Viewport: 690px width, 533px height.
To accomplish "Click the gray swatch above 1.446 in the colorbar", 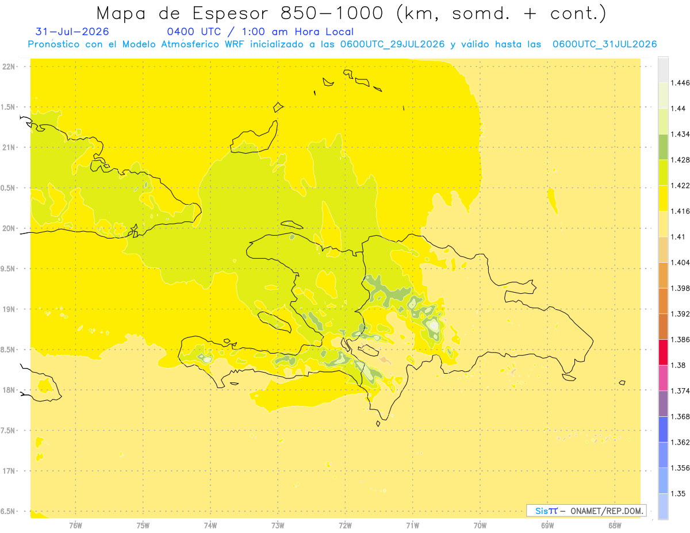I will pyautogui.click(x=663, y=70).
